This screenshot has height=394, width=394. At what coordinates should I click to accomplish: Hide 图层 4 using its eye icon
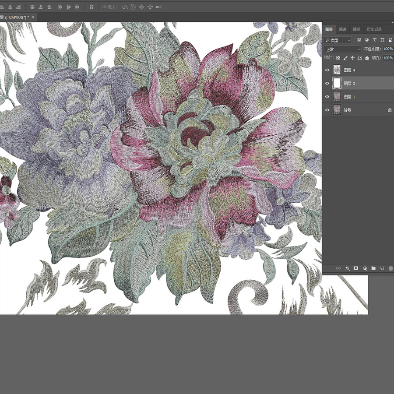[x=327, y=70]
